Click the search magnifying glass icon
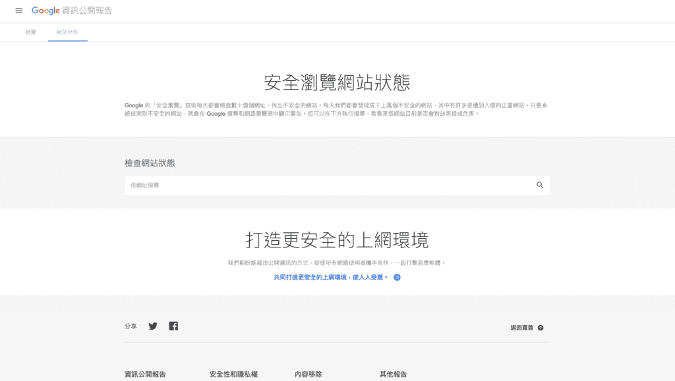The image size is (675, 381). pyautogui.click(x=540, y=185)
